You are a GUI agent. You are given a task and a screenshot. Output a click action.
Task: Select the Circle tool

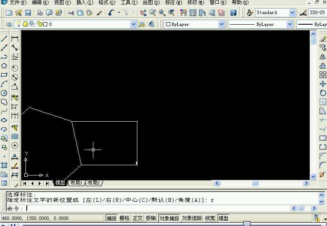pos(4,93)
